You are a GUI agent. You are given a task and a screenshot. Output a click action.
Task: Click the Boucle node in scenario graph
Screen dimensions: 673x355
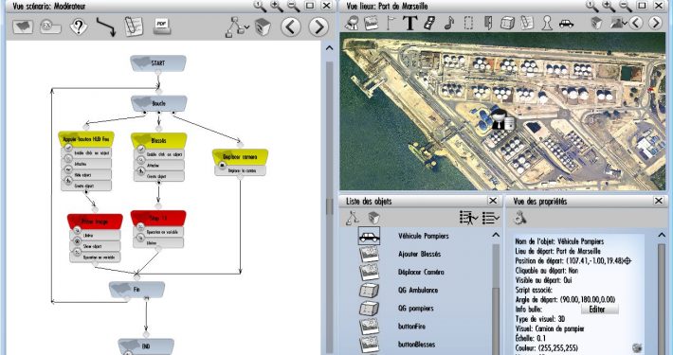[159, 103]
